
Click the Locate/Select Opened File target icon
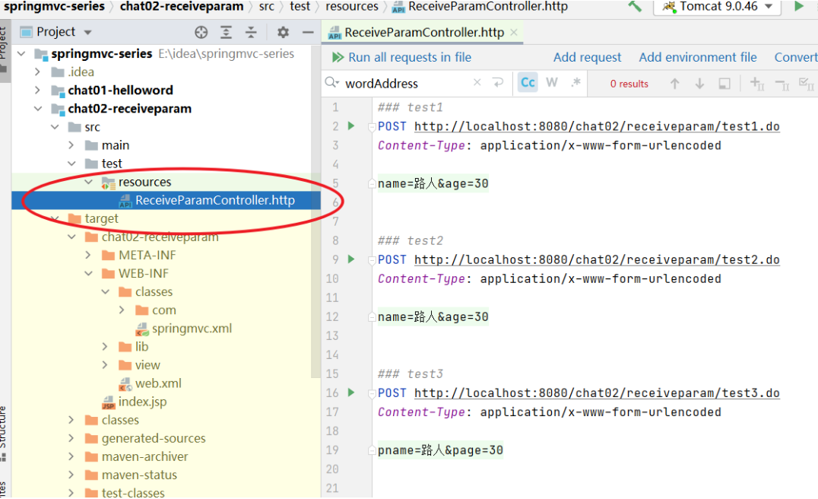[x=201, y=32]
